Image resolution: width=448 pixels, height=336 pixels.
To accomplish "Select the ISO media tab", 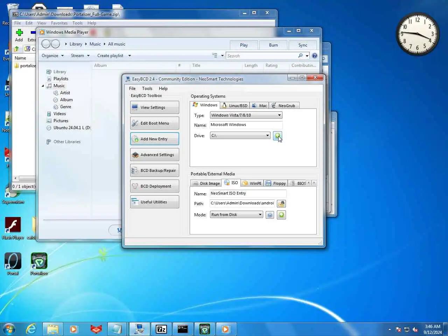I will tap(231, 183).
